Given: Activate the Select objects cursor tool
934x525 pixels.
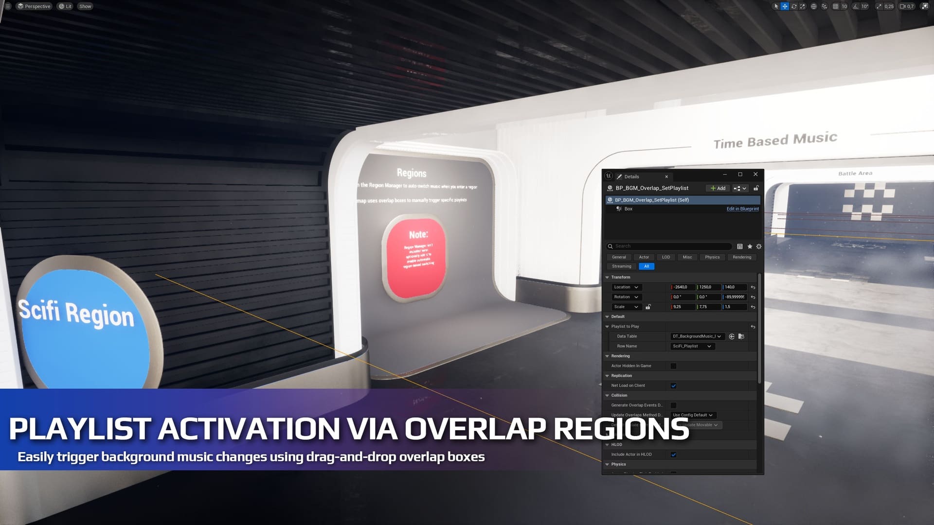Looking at the screenshot, I should [x=776, y=6].
